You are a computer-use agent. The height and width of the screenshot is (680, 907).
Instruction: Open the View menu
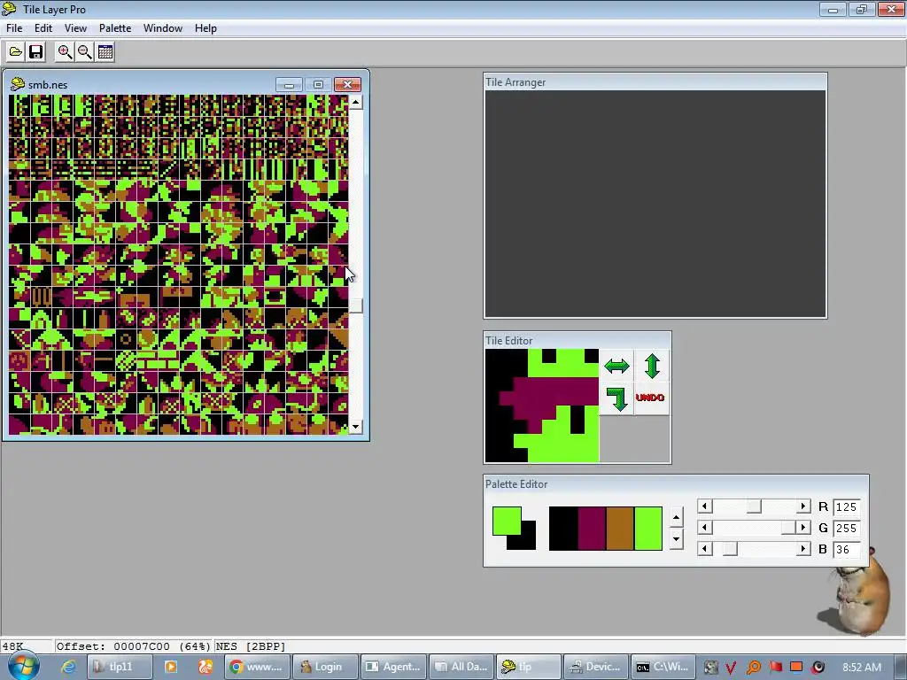pos(75,27)
